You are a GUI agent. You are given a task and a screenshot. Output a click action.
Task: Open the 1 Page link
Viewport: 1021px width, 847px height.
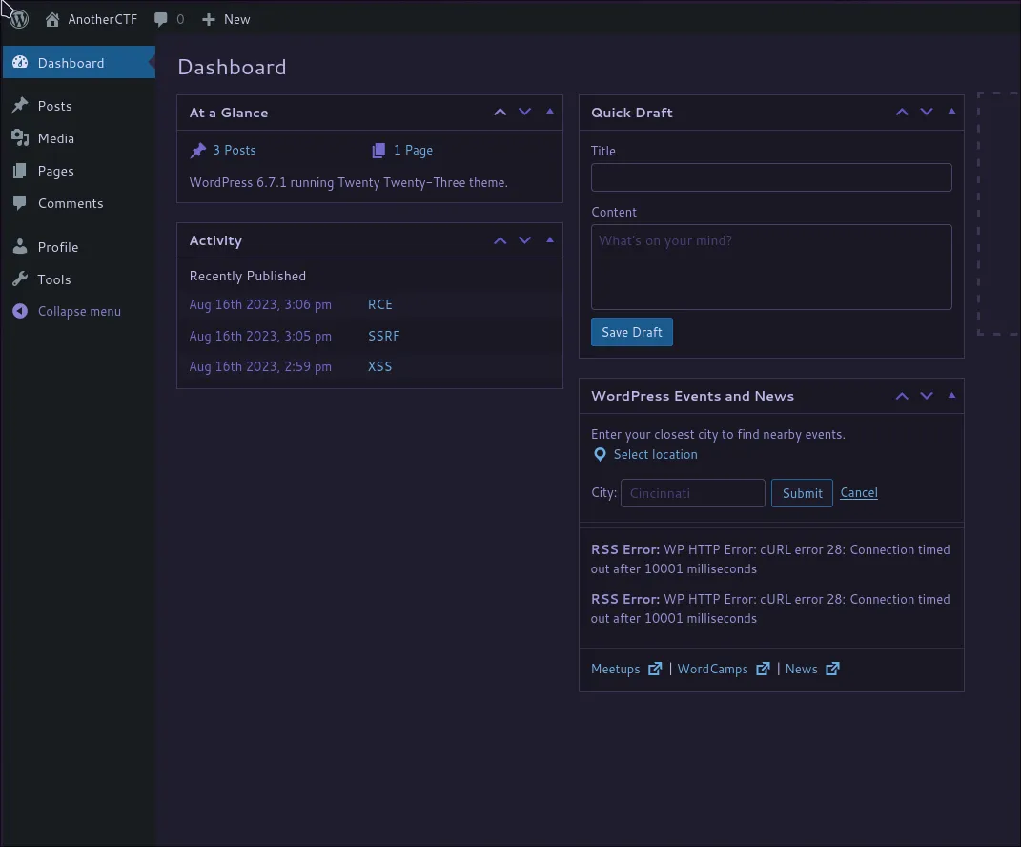tap(413, 151)
